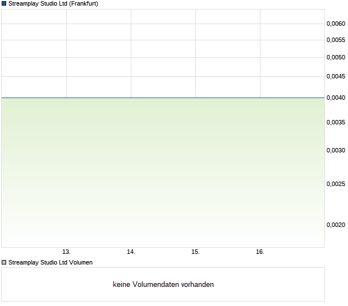Click the blue Streamplay Studio Ltd (Frankfurt) legend swatch
Viewport: 348px width, 306px height.
pos(4,3)
